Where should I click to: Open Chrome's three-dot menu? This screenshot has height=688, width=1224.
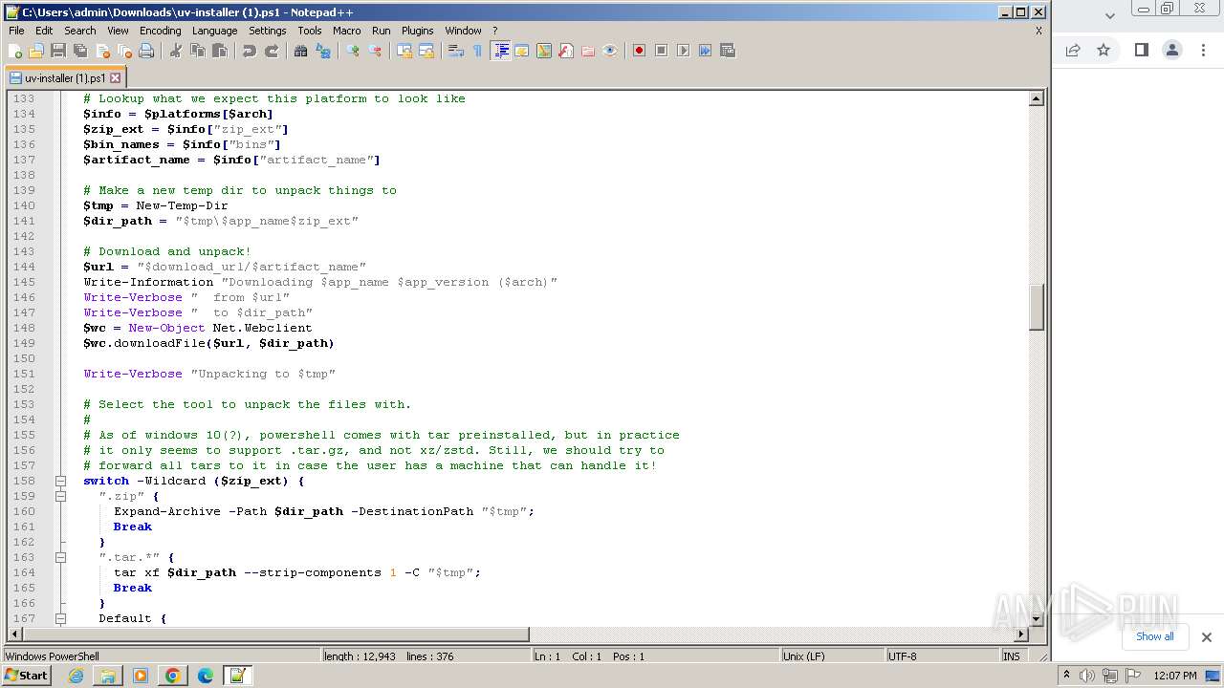click(1203, 50)
